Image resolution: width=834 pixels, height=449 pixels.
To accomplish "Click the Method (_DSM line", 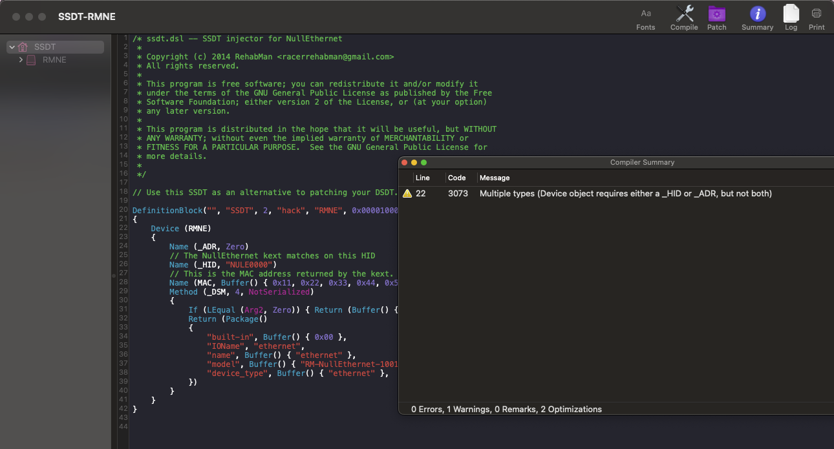I will [241, 292].
